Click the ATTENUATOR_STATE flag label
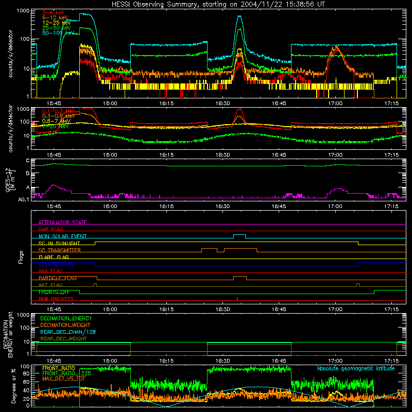 (x=62, y=222)
